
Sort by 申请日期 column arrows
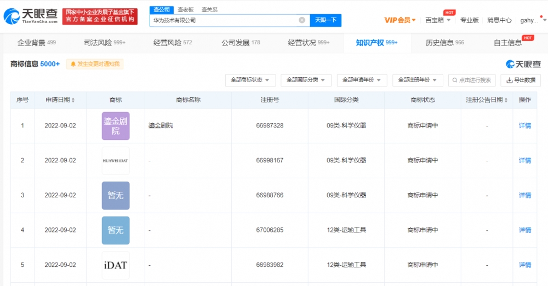coord(73,100)
